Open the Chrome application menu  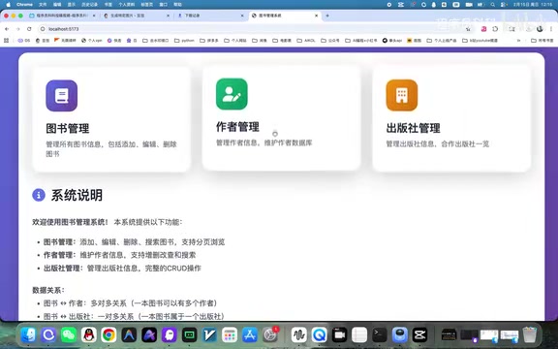tap(24, 5)
